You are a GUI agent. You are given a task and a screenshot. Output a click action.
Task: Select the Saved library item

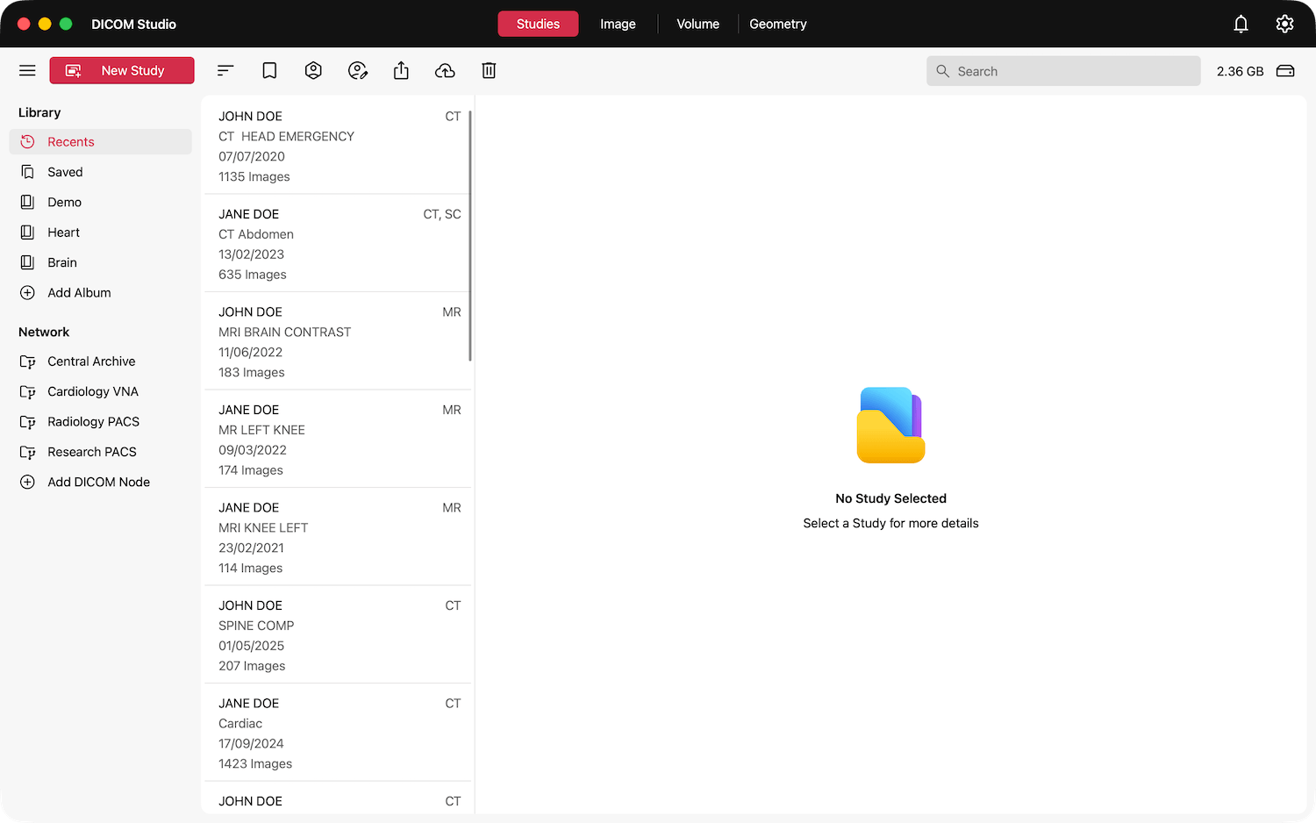100,172
